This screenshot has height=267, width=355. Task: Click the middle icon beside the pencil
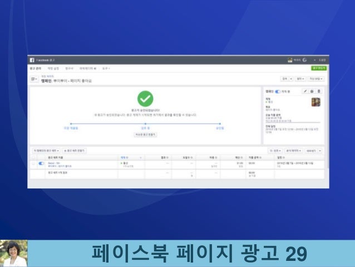312,91
